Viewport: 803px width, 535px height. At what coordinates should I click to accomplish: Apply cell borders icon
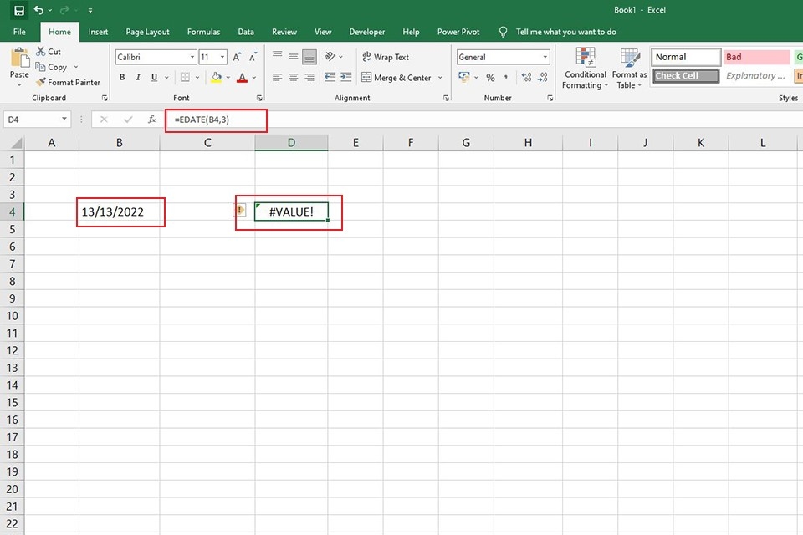185,77
